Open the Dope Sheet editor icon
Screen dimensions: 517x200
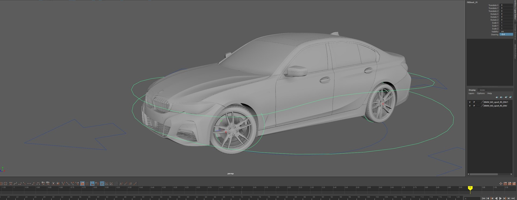[505, 184]
